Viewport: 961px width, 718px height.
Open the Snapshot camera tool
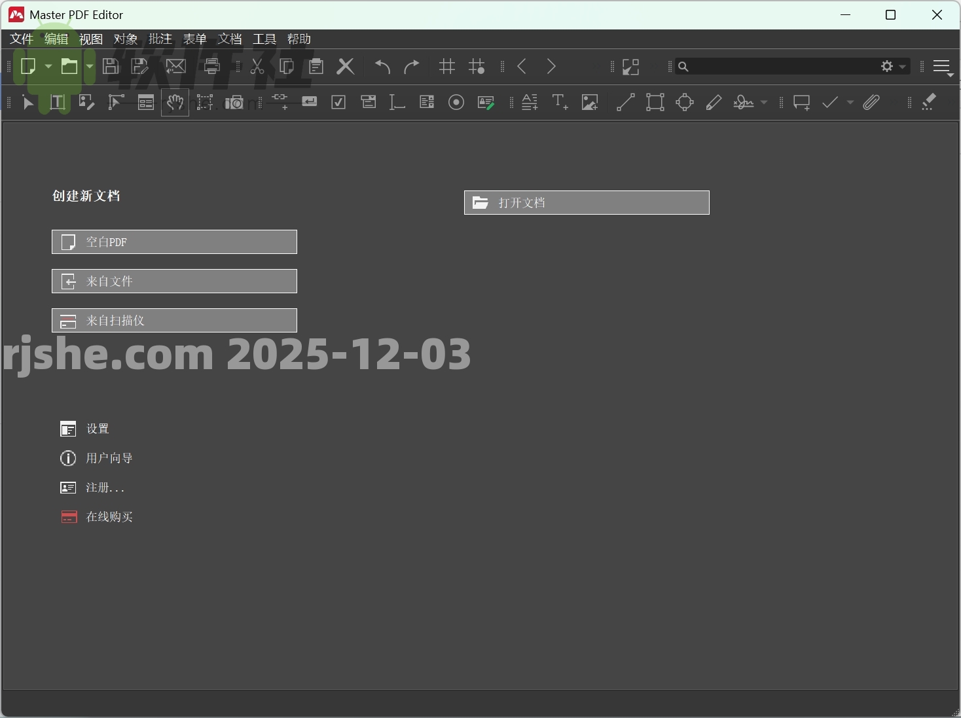tap(234, 102)
